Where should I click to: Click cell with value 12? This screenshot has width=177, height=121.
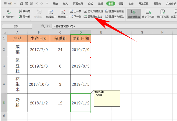coord(60,103)
